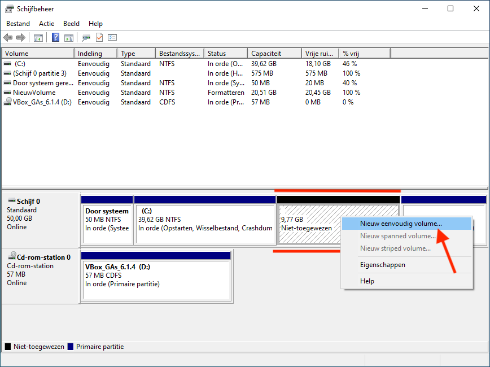Image resolution: width=490 pixels, height=367 pixels.
Task: Toggle the action pane toolbar icon
Action: (x=69, y=38)
